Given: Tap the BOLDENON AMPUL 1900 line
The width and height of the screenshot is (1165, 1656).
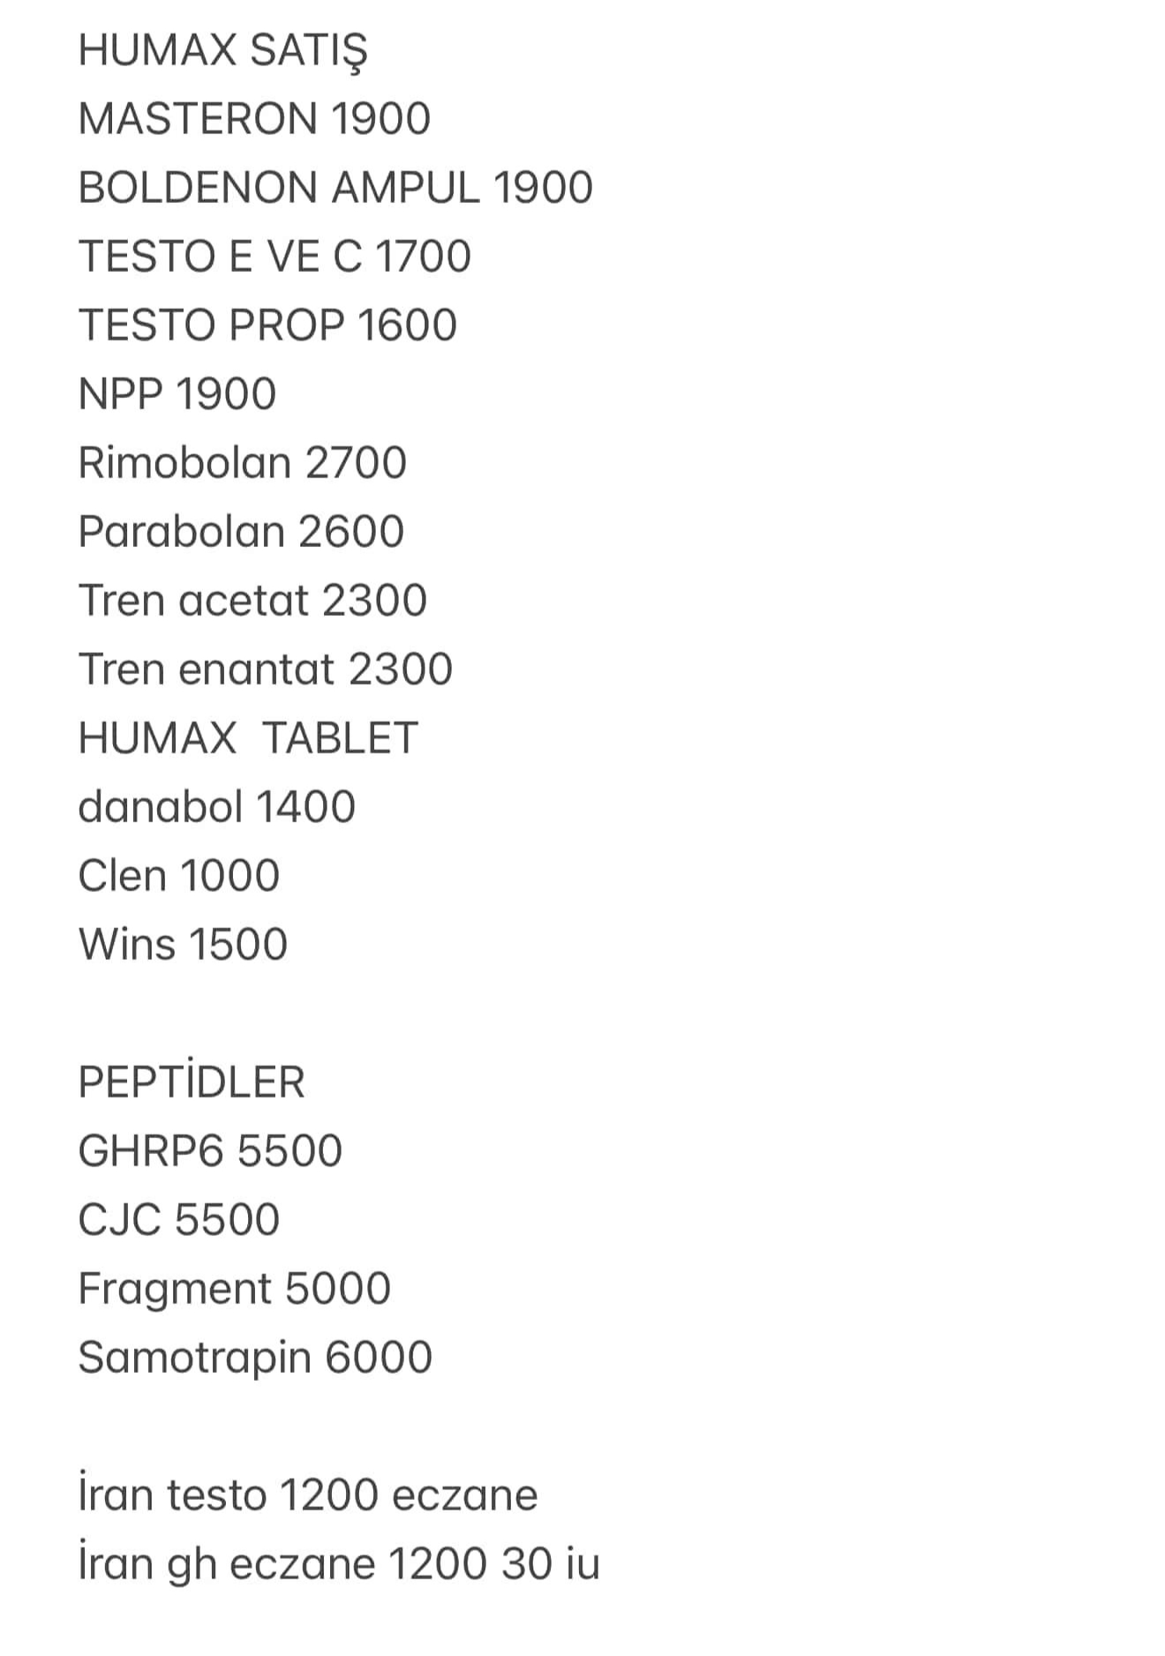Looking at the screenshot, I should click(x=335, y=187).
